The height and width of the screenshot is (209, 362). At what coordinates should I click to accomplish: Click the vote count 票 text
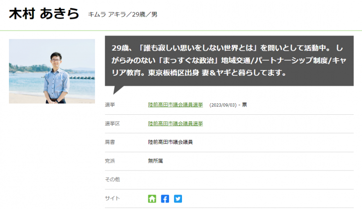click(244, 105)
